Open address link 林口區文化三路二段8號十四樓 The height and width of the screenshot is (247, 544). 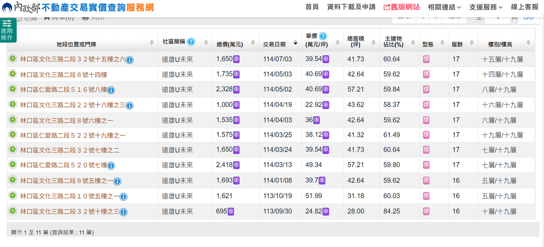pyautogui.click(x=63, y=75)
